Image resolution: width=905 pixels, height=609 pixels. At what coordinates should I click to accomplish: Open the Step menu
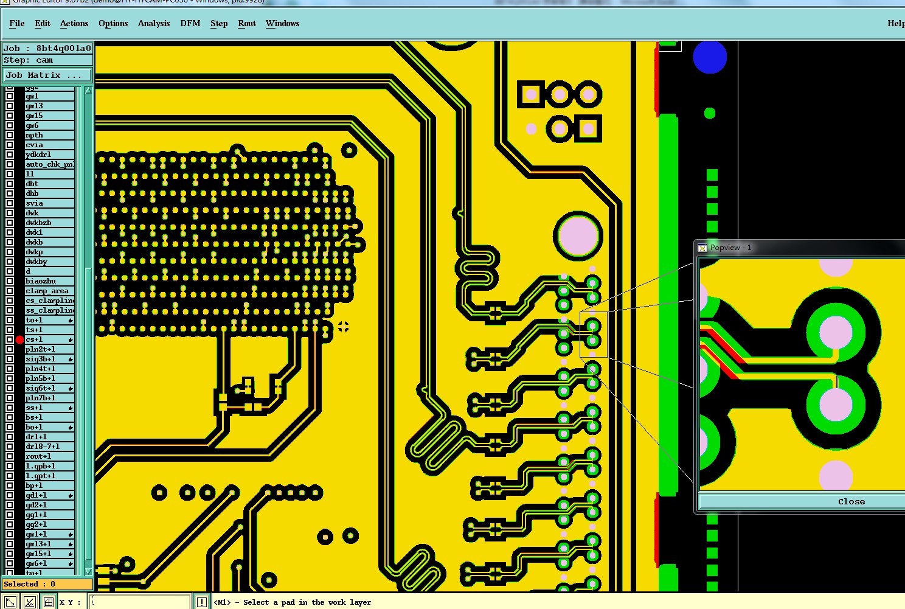(x=219, y=23)
